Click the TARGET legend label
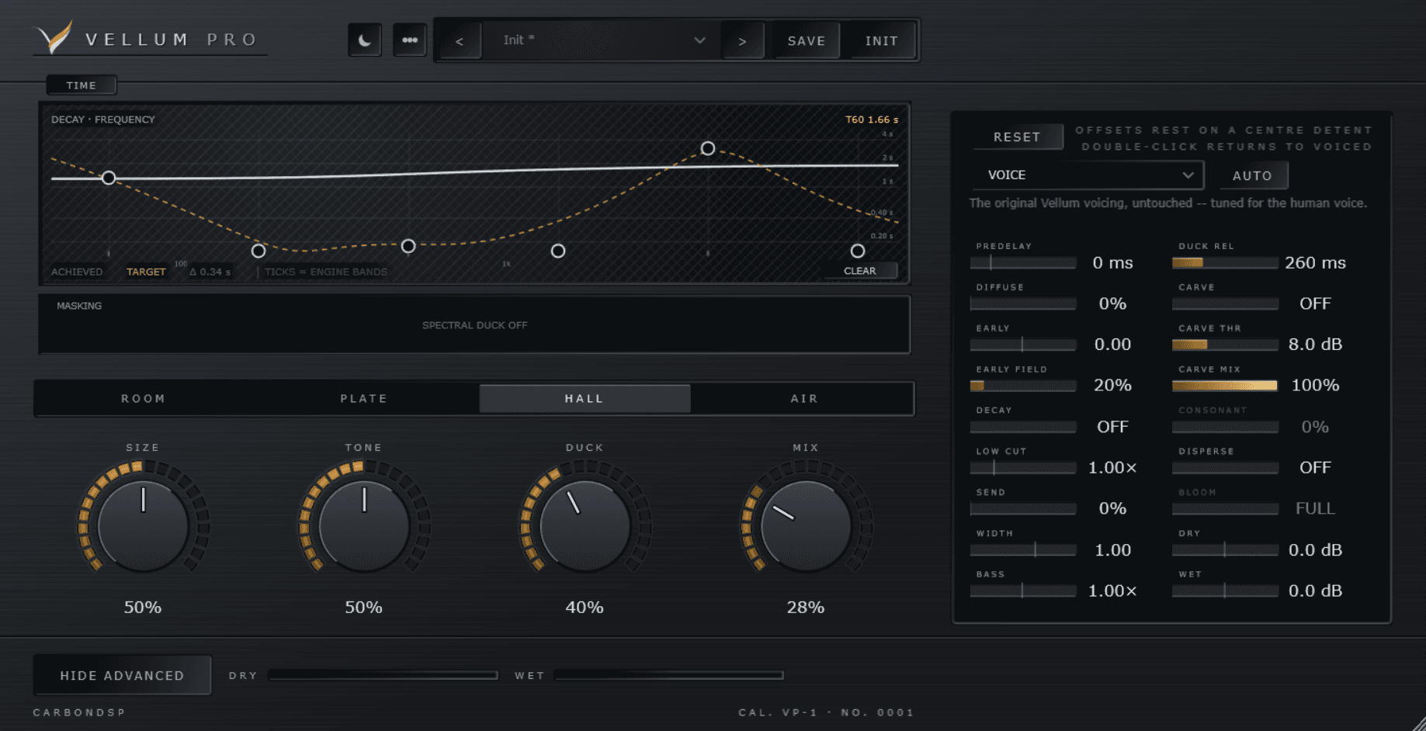Image resolution: width=1426 pixels, height=731 pixels. coord(146,272)
